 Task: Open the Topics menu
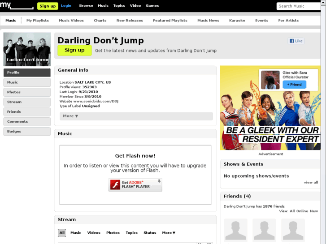tap(119, 6)
